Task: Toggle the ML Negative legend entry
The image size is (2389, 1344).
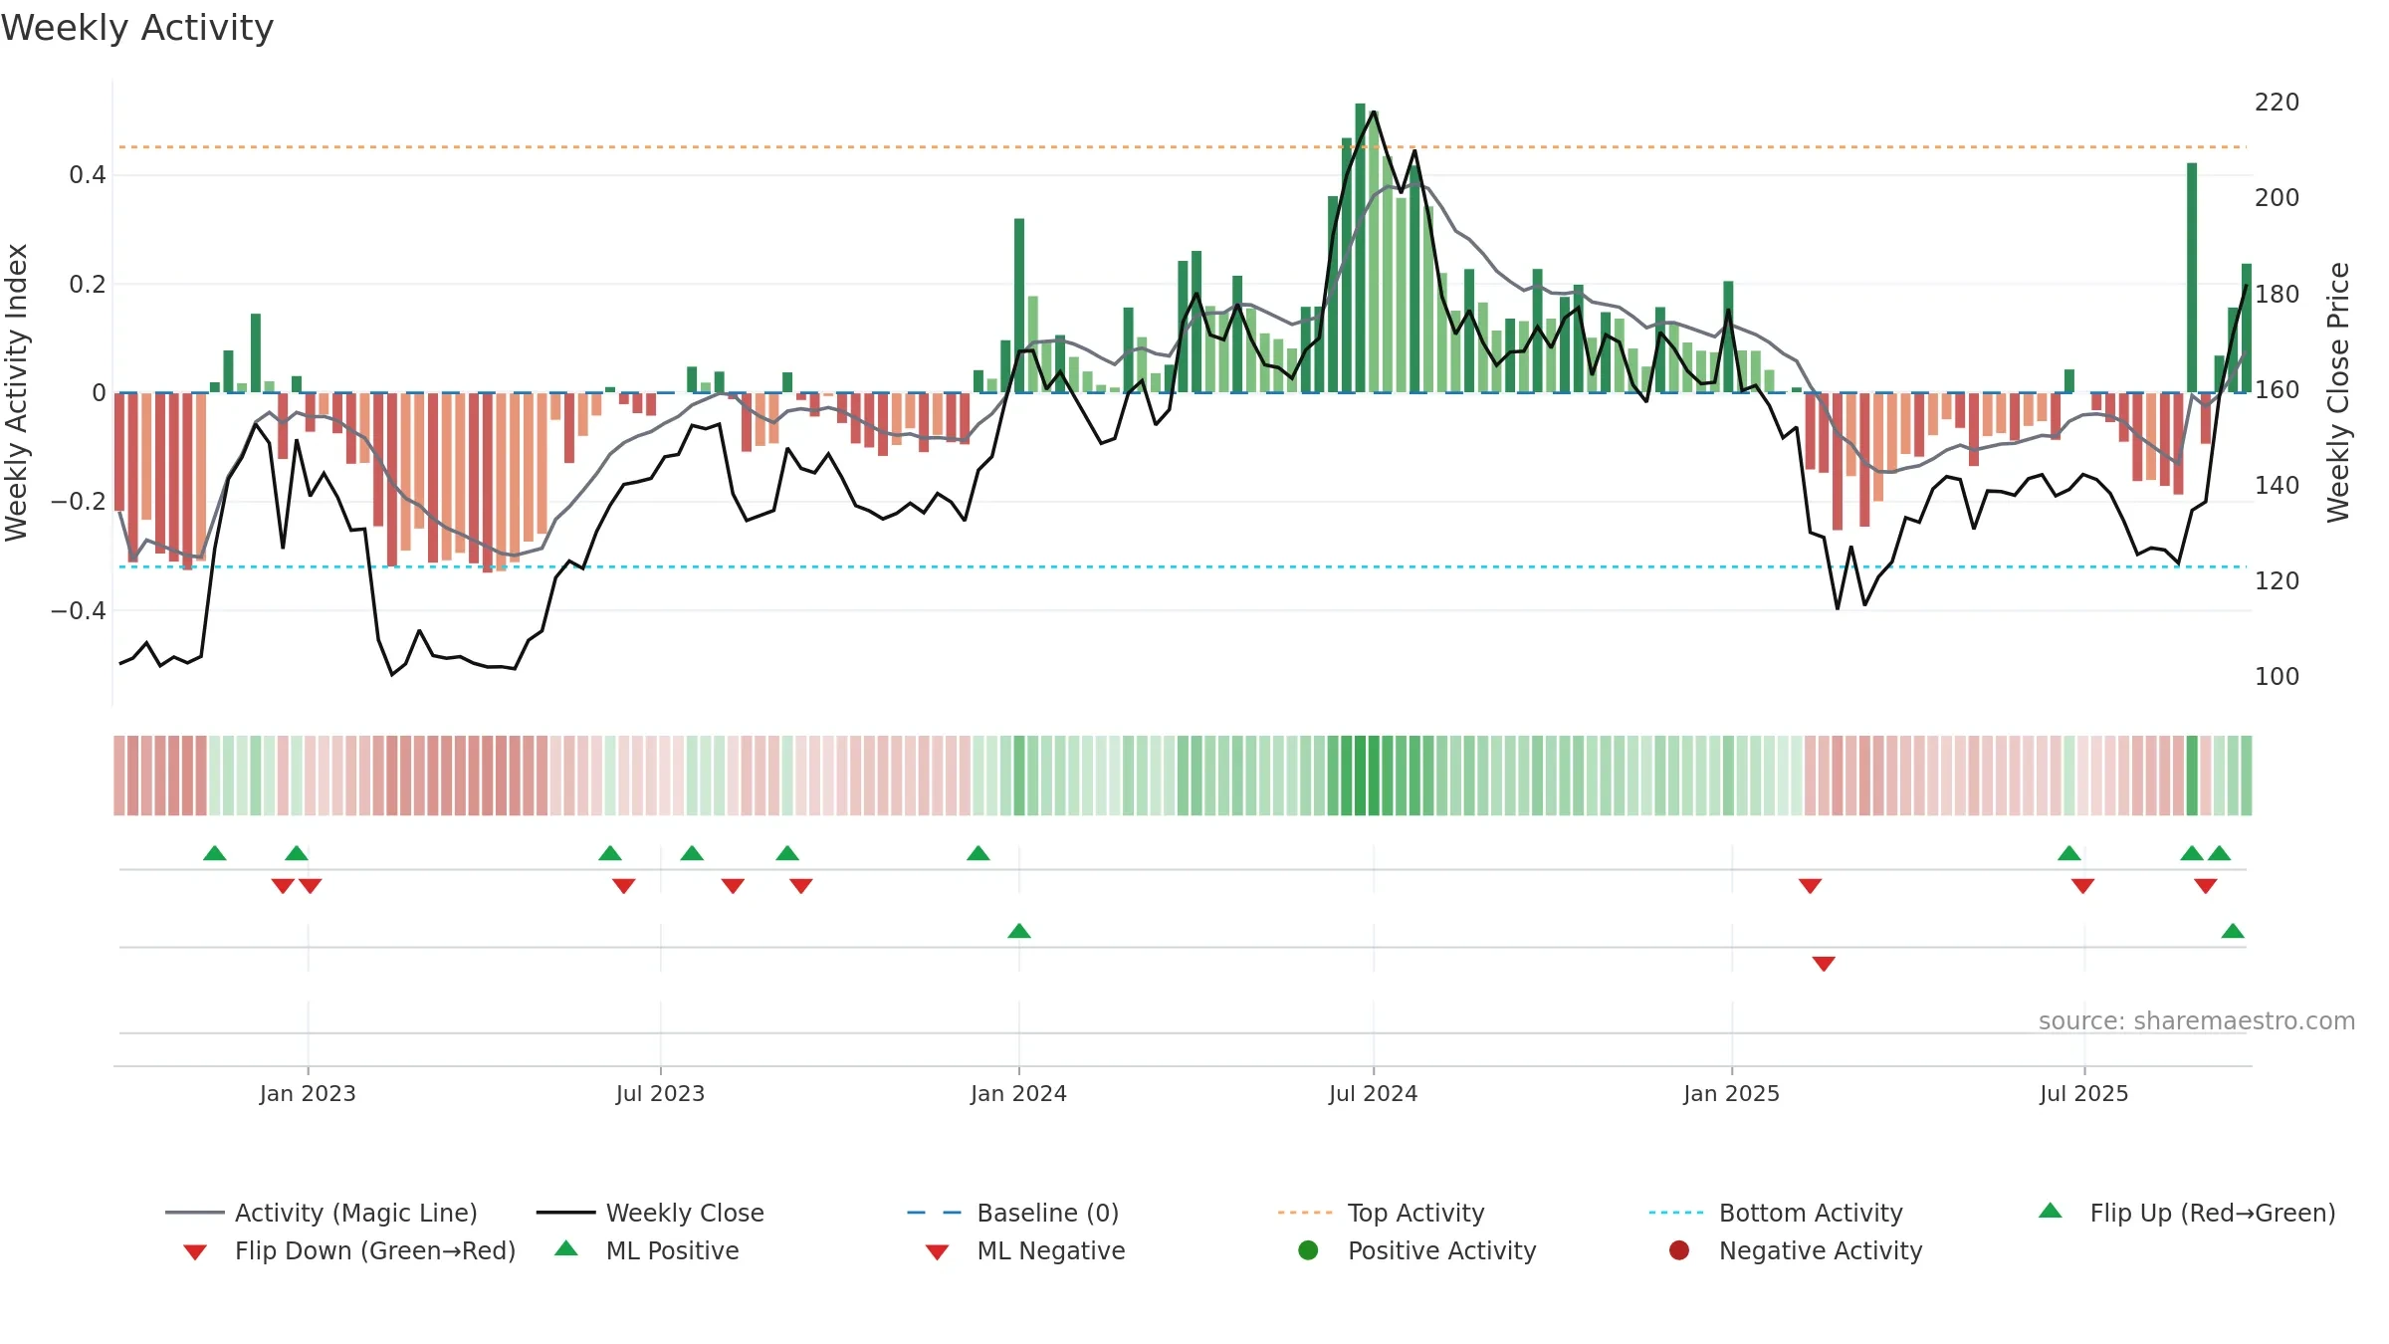Action: 1025,1250
